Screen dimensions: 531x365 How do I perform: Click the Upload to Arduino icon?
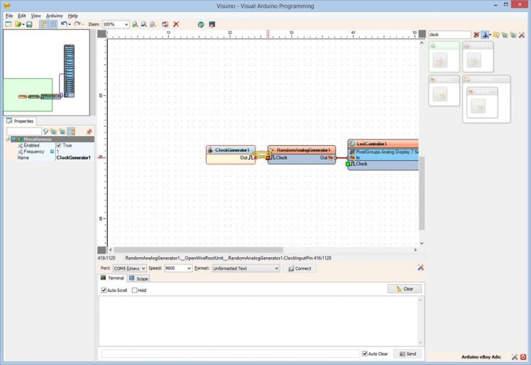pos(212,24)
